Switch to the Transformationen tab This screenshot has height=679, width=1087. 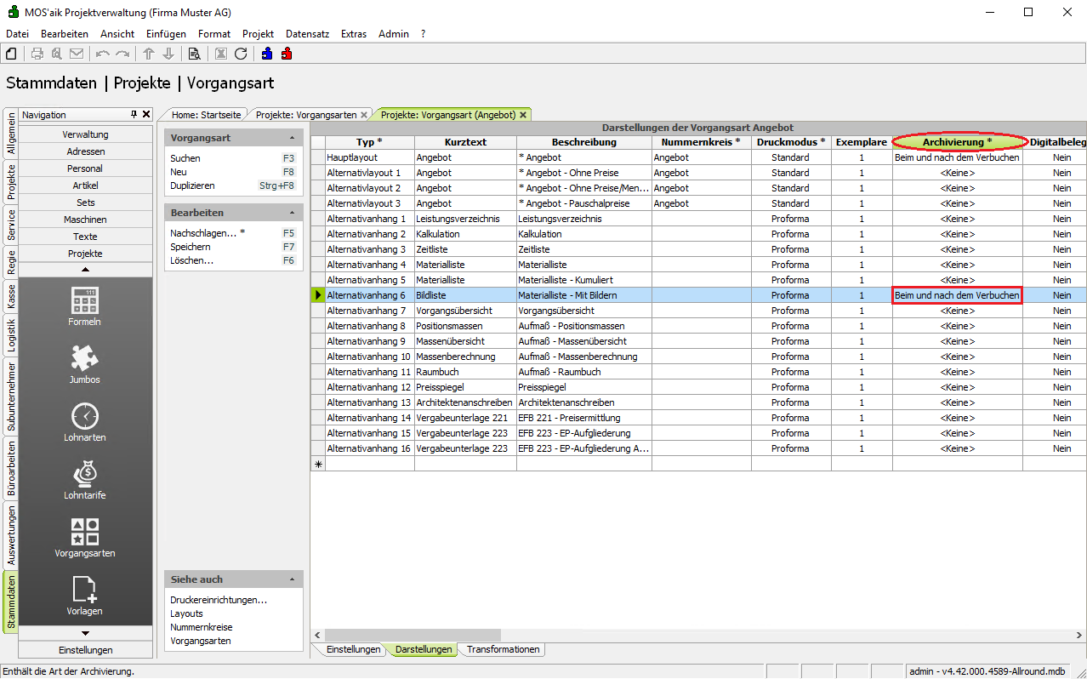pos(503,649)
